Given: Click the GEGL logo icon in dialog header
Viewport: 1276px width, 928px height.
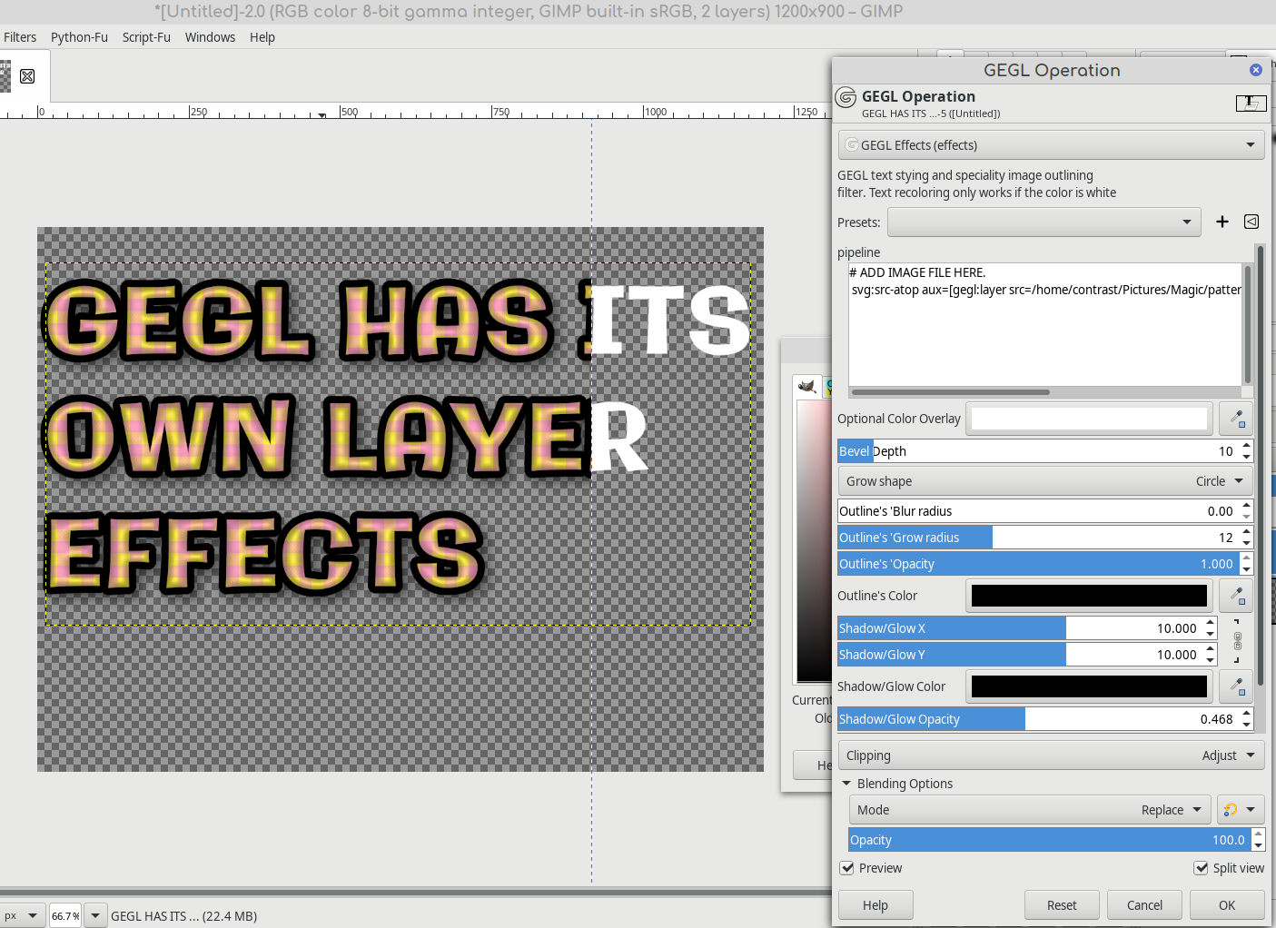Looking at the screenshot, I should (x=846, y=97).
